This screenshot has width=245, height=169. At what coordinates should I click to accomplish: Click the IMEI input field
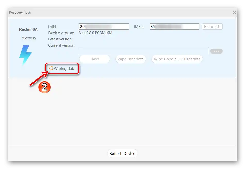104,26
